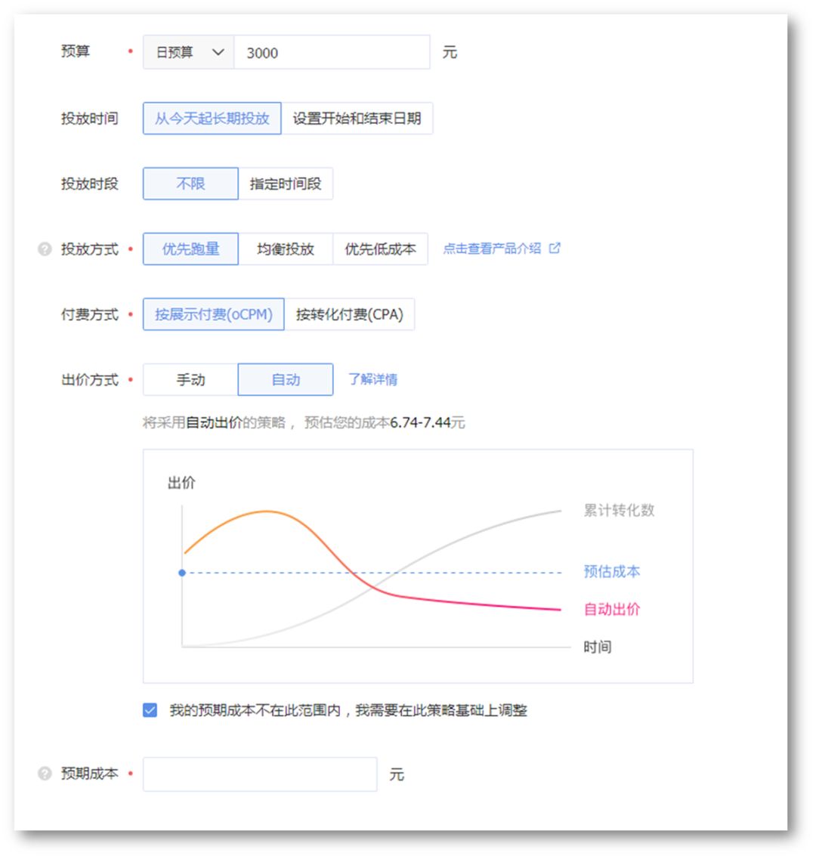Open the 日预算 budget type dropdown

point(187,51)
